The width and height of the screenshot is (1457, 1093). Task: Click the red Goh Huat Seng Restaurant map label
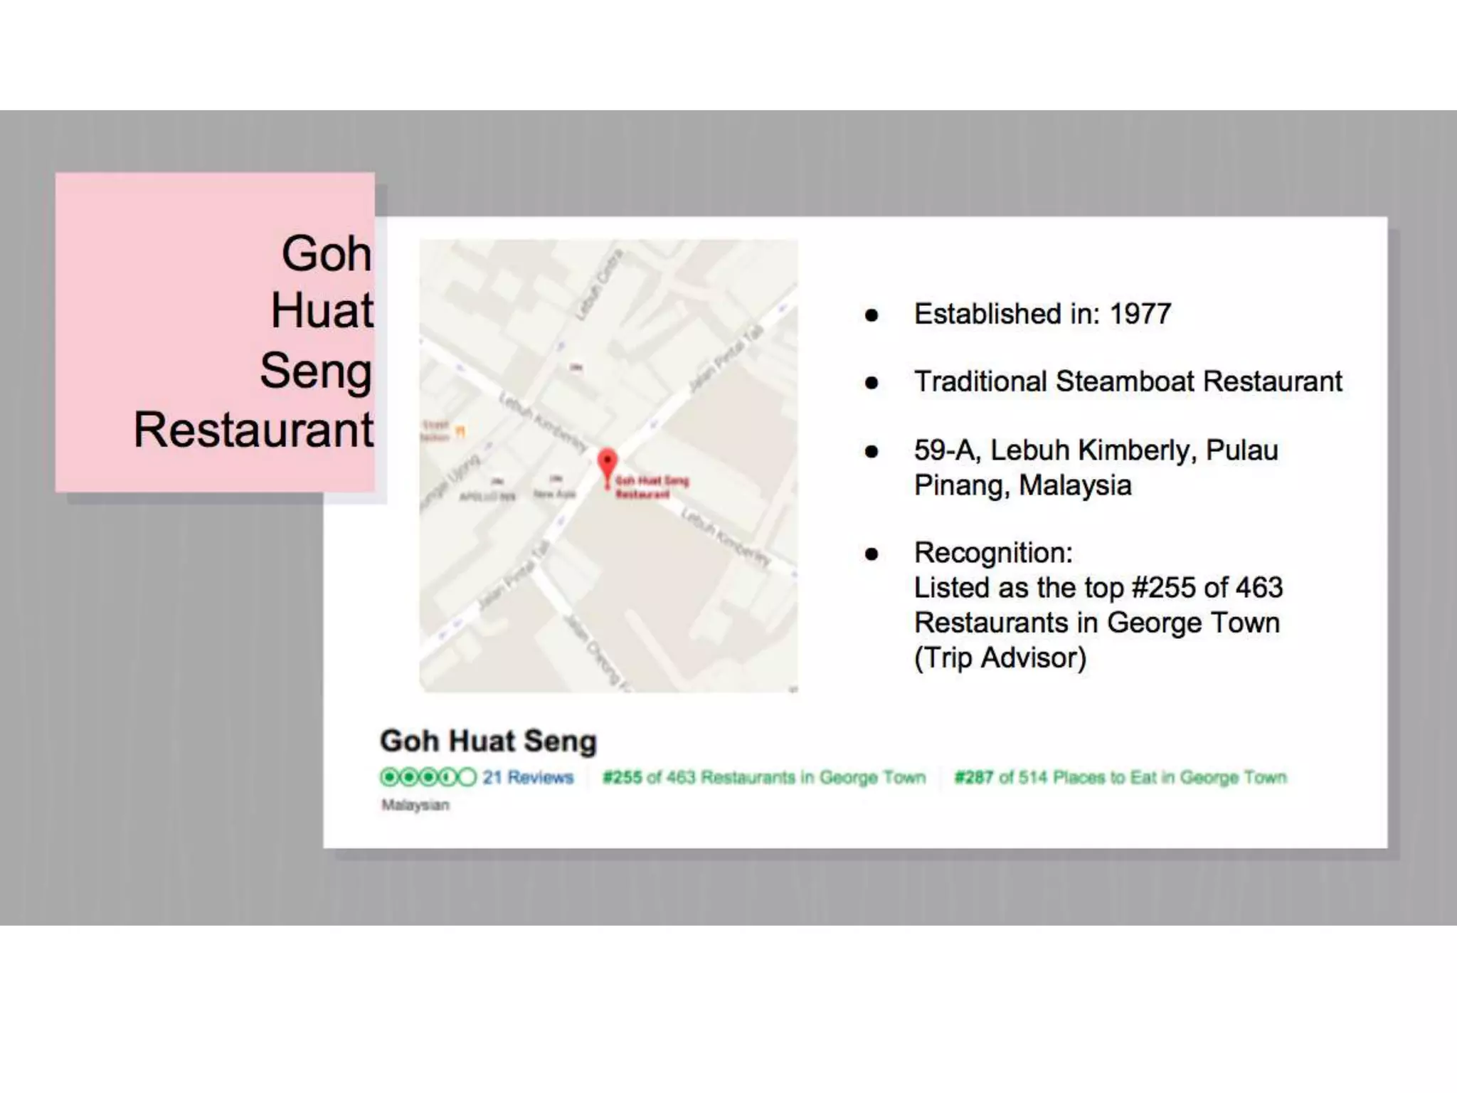[x=652, y=487]
